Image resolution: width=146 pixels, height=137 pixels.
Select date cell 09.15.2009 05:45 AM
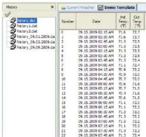point(96,98)
